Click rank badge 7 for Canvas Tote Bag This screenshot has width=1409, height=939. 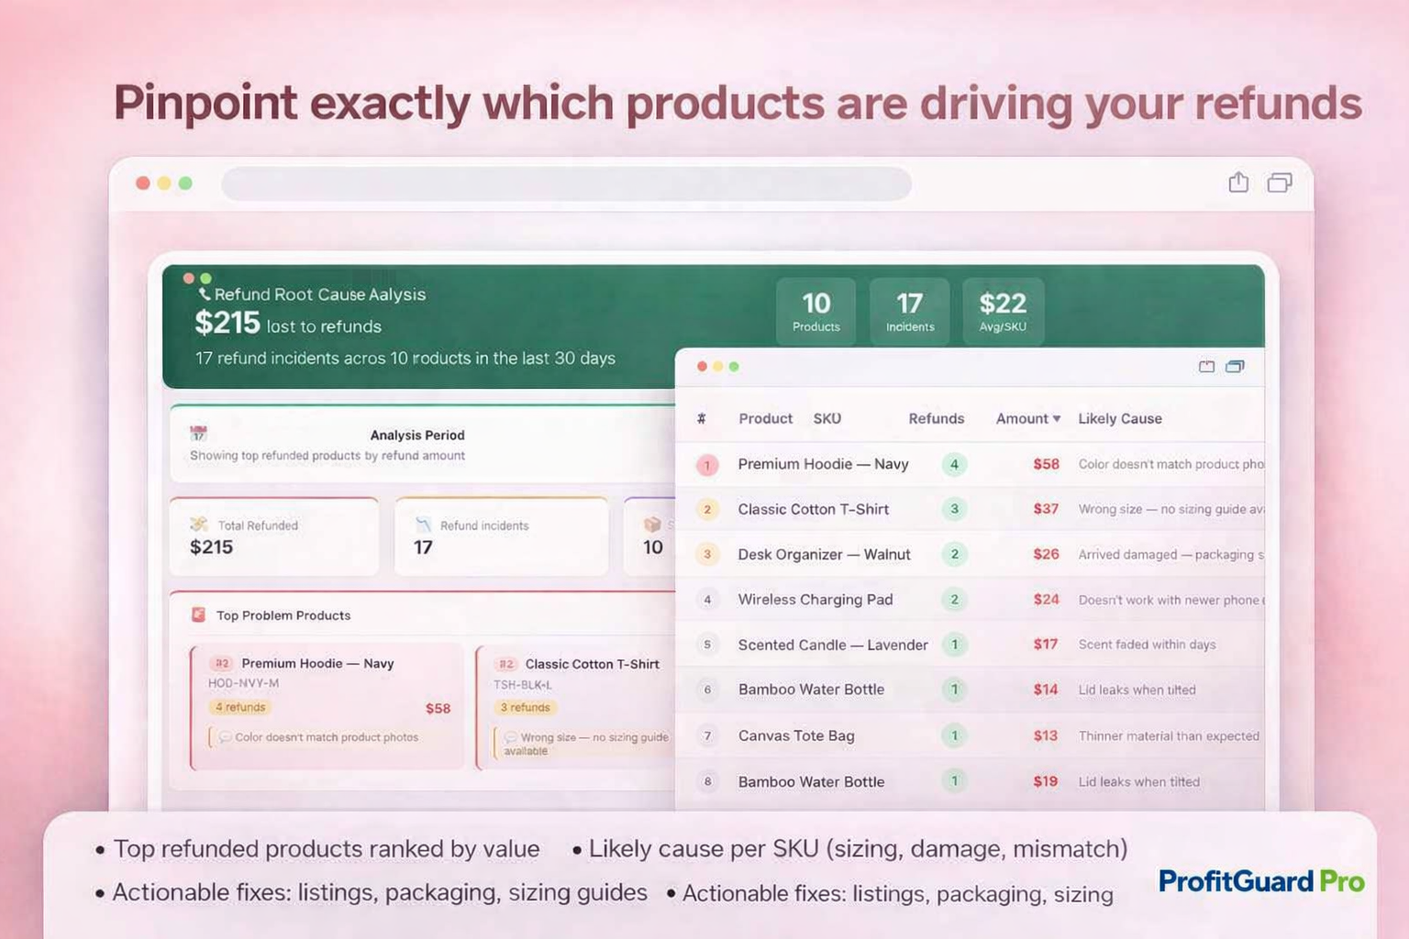pyautogui.click(x=706, y=735)
